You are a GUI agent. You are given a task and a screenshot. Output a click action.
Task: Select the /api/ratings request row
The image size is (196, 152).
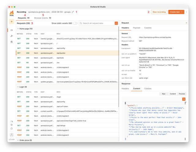(x=67, y=126)
